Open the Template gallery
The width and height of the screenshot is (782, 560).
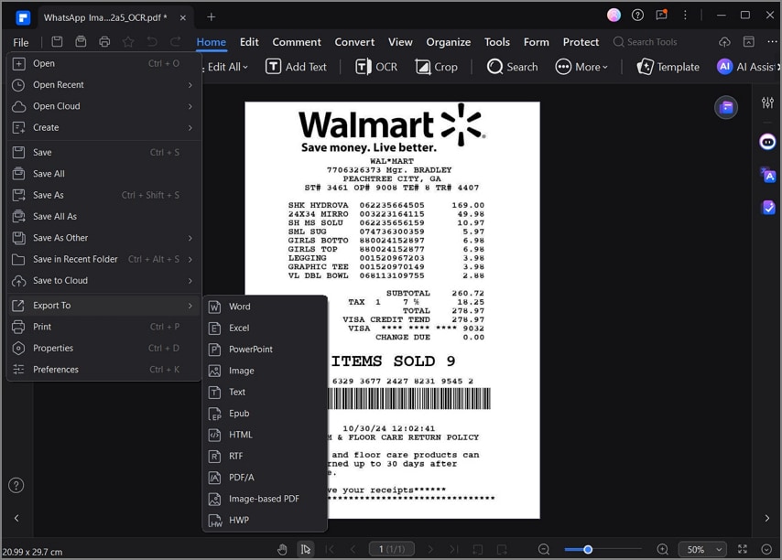(x=668, y=67)
